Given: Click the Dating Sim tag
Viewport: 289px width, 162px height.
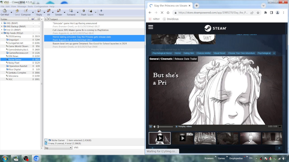Looking at the screenshot, I should click(x=188, y=53).
